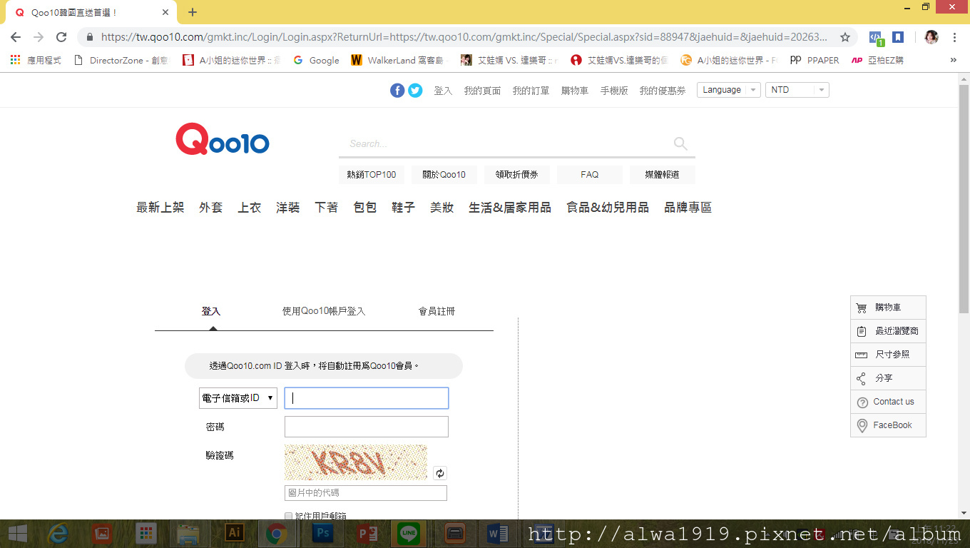Reload the page in Chrome
The height and width of the screenshot is (548, 970).
click(x=61, y=37)
